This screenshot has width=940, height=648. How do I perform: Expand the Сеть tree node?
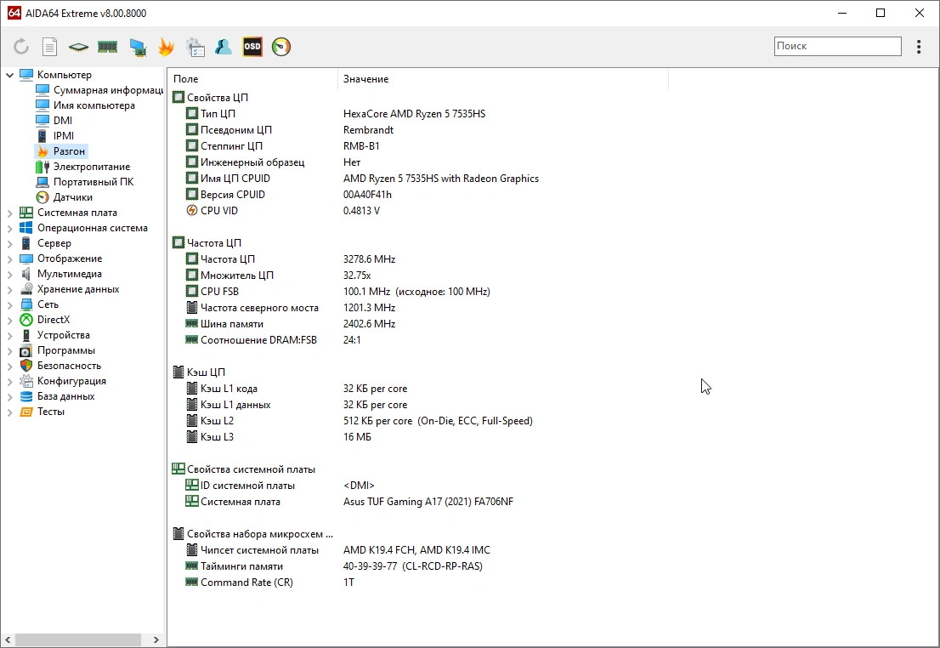click(9, 304)
